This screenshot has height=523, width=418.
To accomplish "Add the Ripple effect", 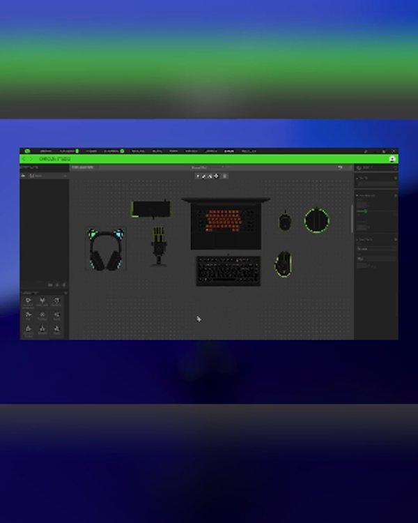I will click(x=56, y=316).
